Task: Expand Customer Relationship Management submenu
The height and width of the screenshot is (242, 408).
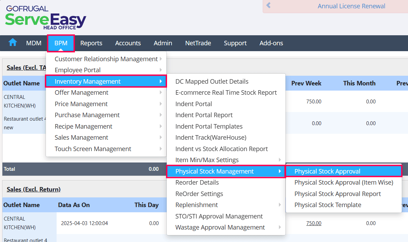Action: pyautogui.click(x=106, y=59)
